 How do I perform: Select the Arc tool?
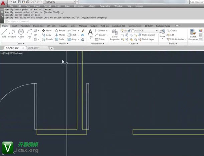(x=29, y=33)
